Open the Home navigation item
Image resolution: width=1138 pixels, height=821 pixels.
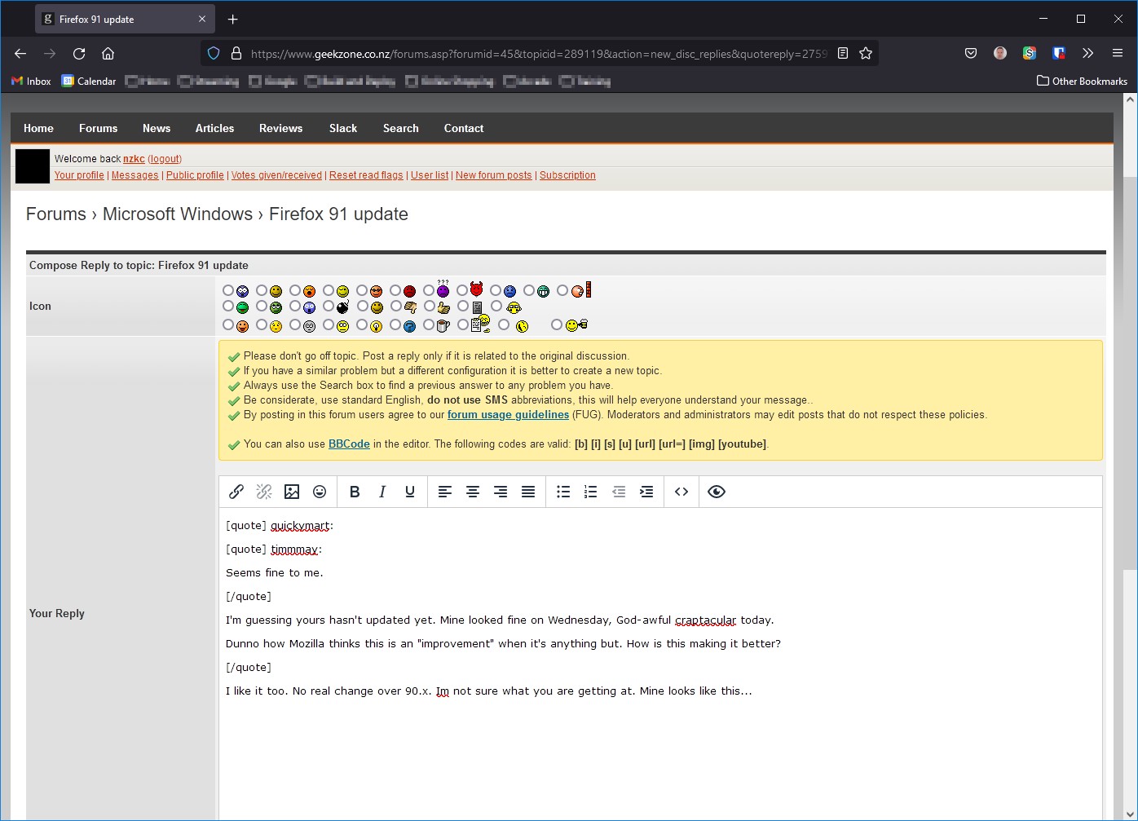[x=38, y=128]
